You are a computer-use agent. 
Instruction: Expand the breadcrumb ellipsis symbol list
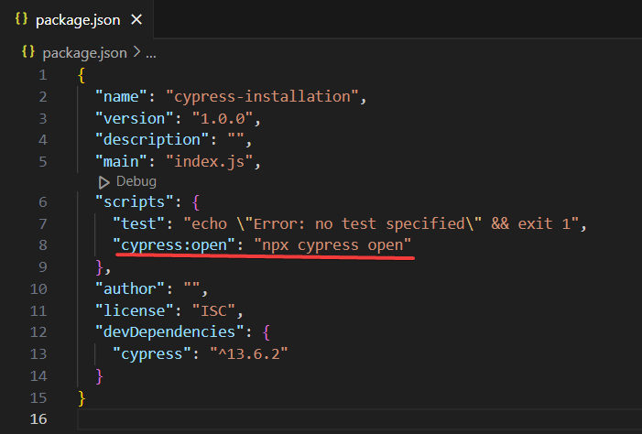click(151, 52)
